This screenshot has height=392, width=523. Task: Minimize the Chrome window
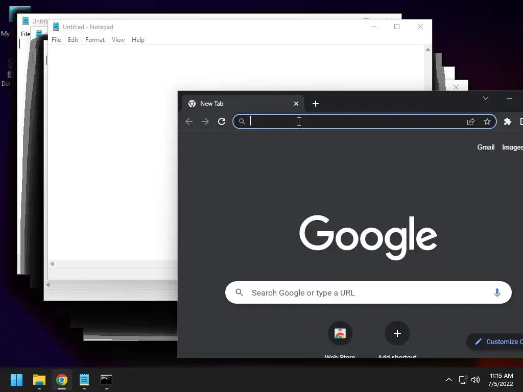pyautogui.click(x=509, y=98)
